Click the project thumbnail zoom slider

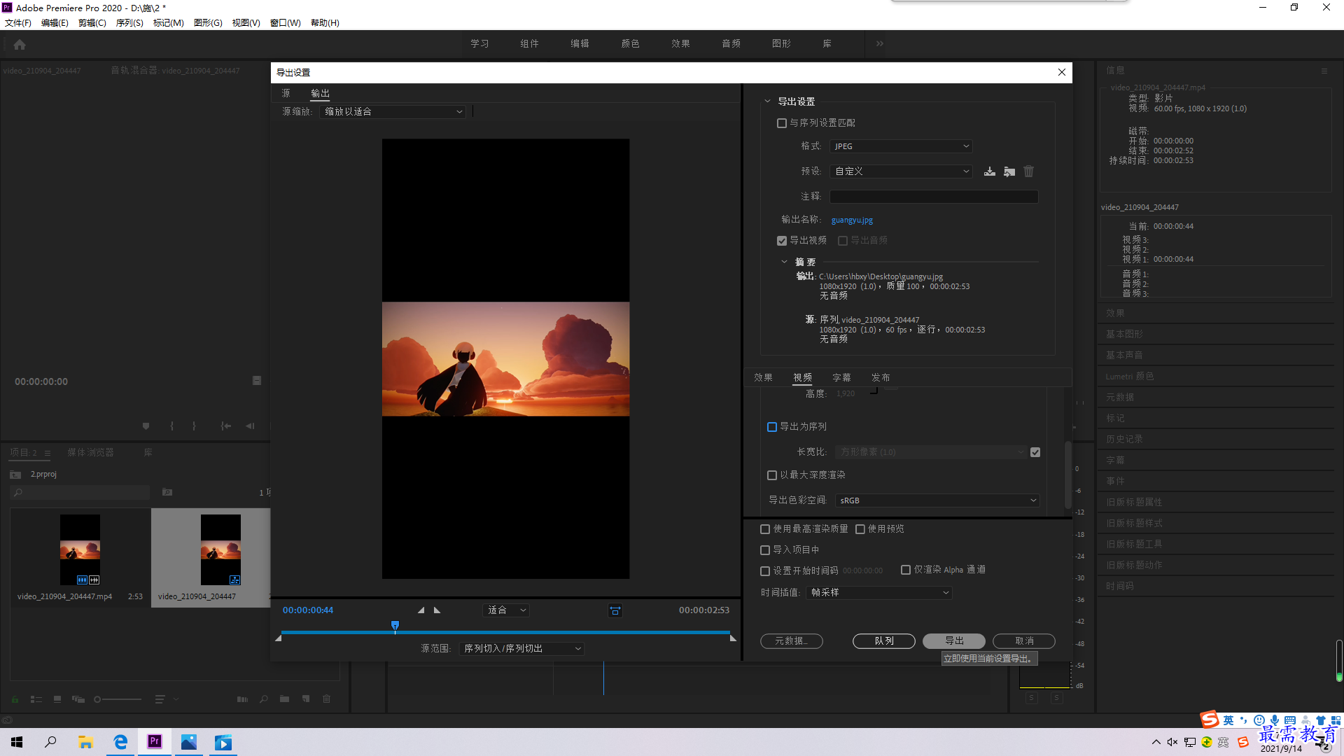118,699
